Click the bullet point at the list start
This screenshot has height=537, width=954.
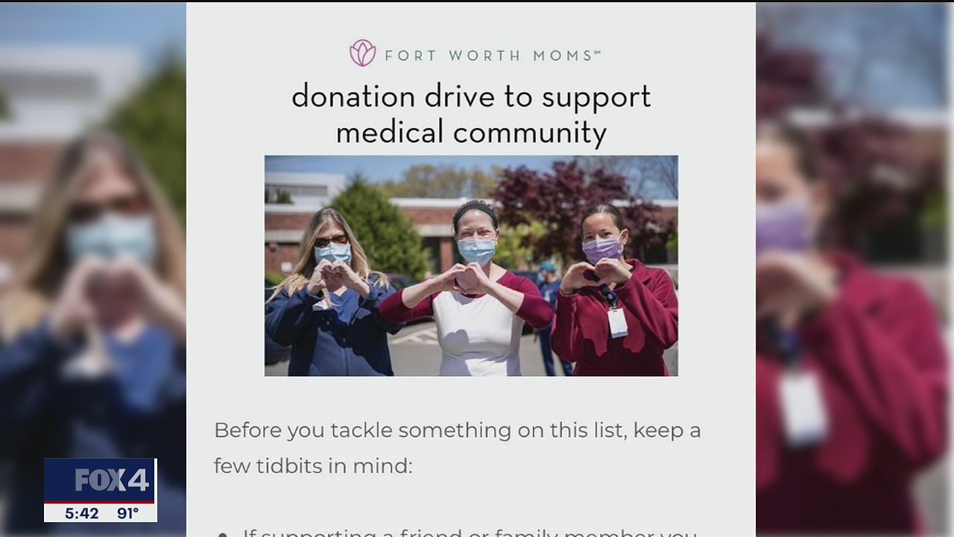click(x=222, y=533)
